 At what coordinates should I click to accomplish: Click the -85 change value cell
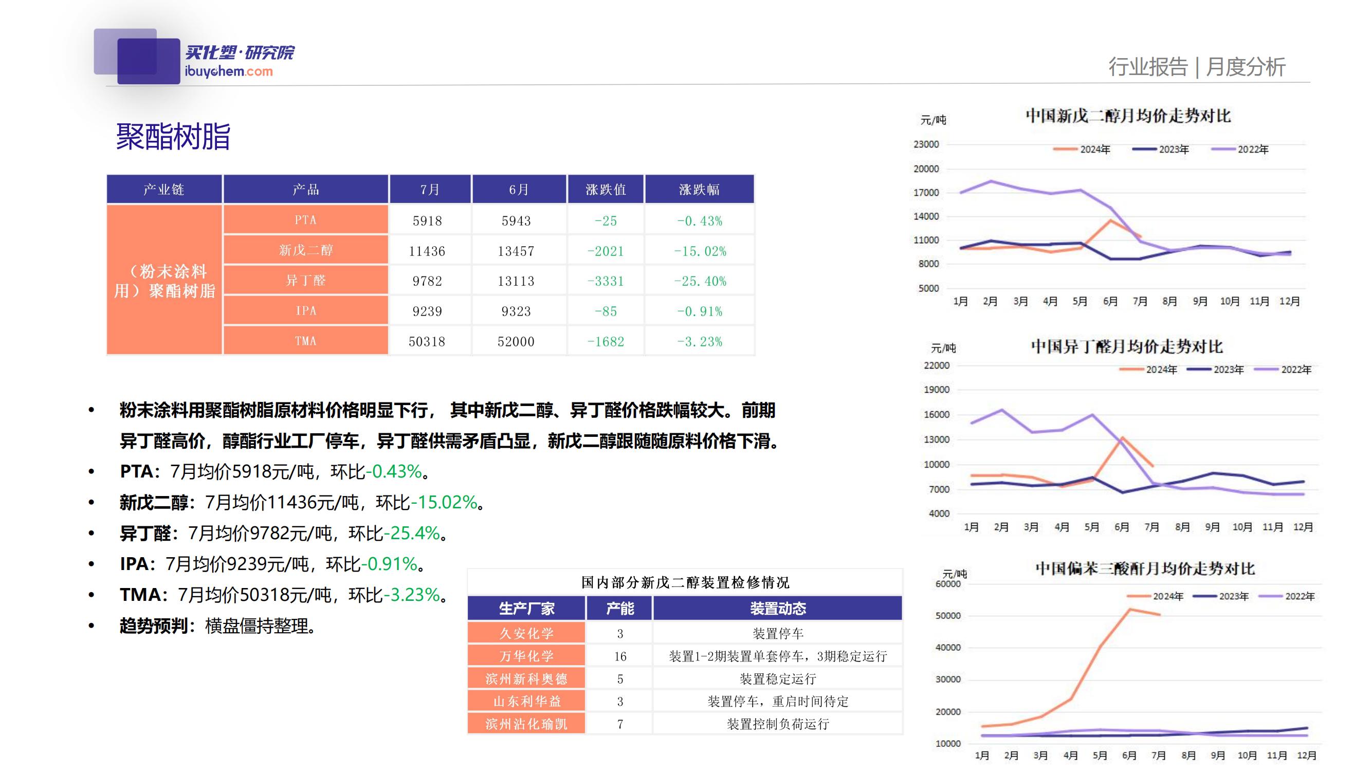(606, 311)
